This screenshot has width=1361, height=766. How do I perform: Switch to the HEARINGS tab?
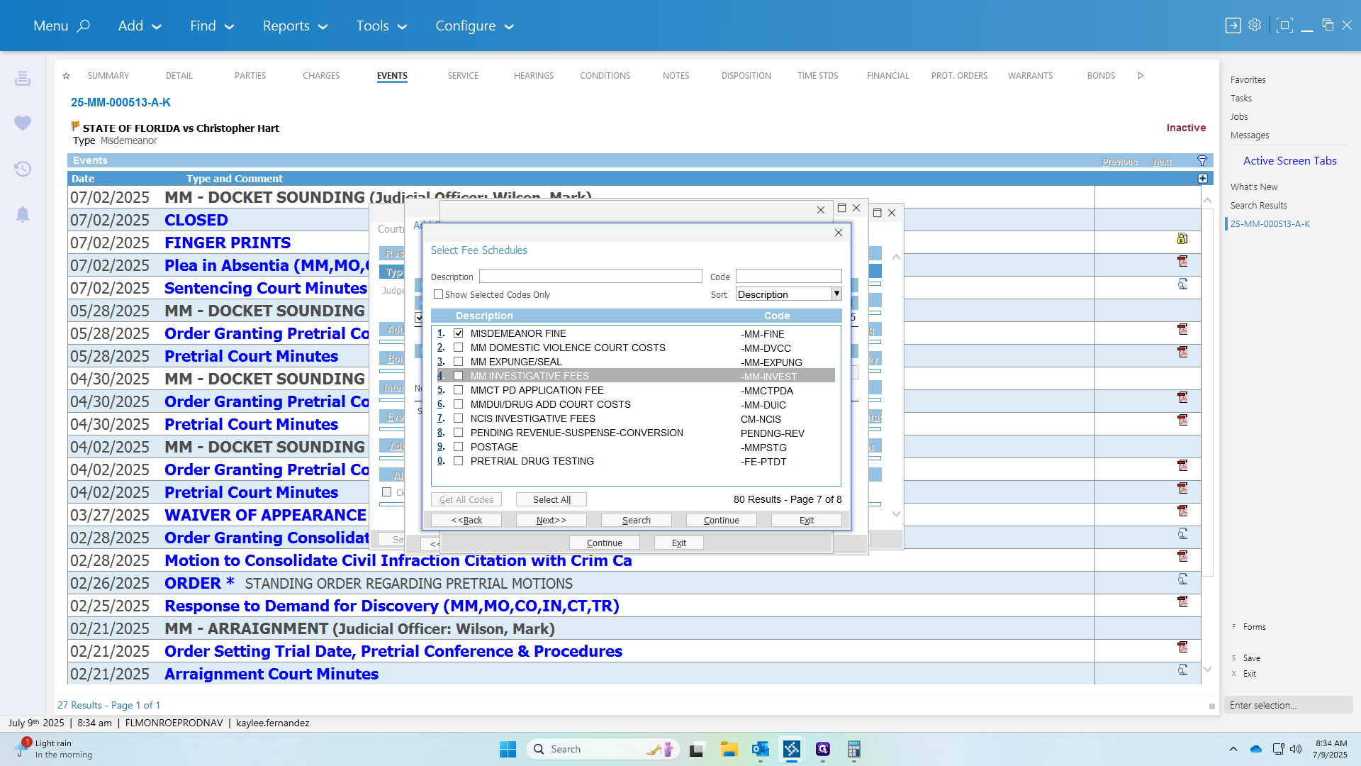pyautogui.click(x=534, y=75)
